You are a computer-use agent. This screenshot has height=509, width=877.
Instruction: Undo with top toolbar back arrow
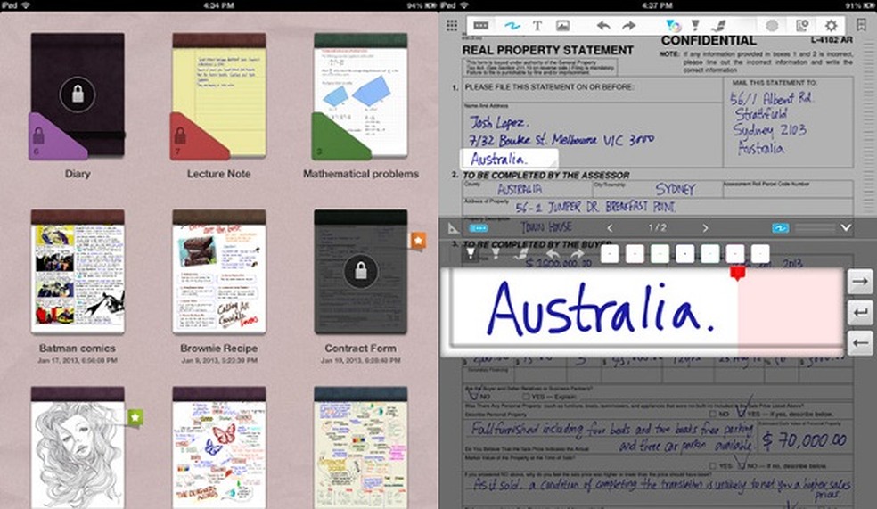coord(602,25)
